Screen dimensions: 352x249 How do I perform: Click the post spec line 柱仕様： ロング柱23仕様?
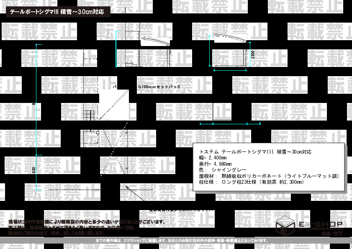252,182
